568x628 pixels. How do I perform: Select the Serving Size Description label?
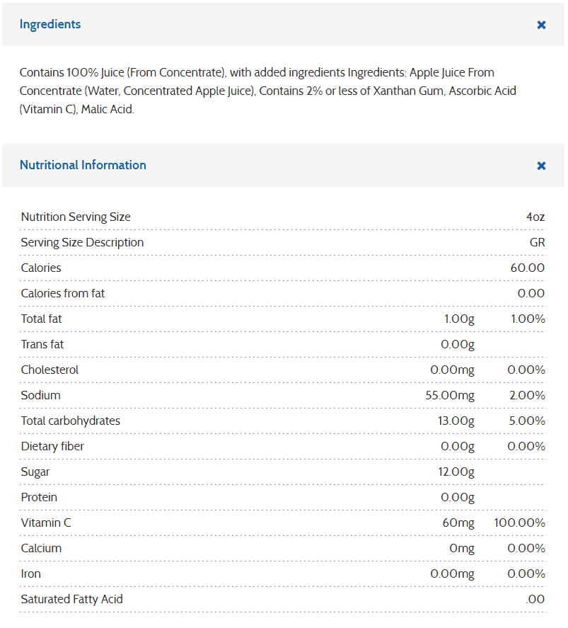click(x=82, y=242)
